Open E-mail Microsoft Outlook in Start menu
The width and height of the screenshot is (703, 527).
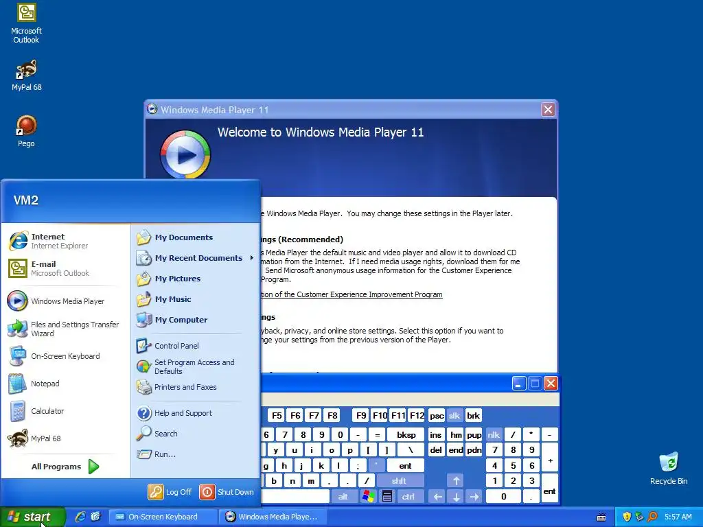coord(66,268)
